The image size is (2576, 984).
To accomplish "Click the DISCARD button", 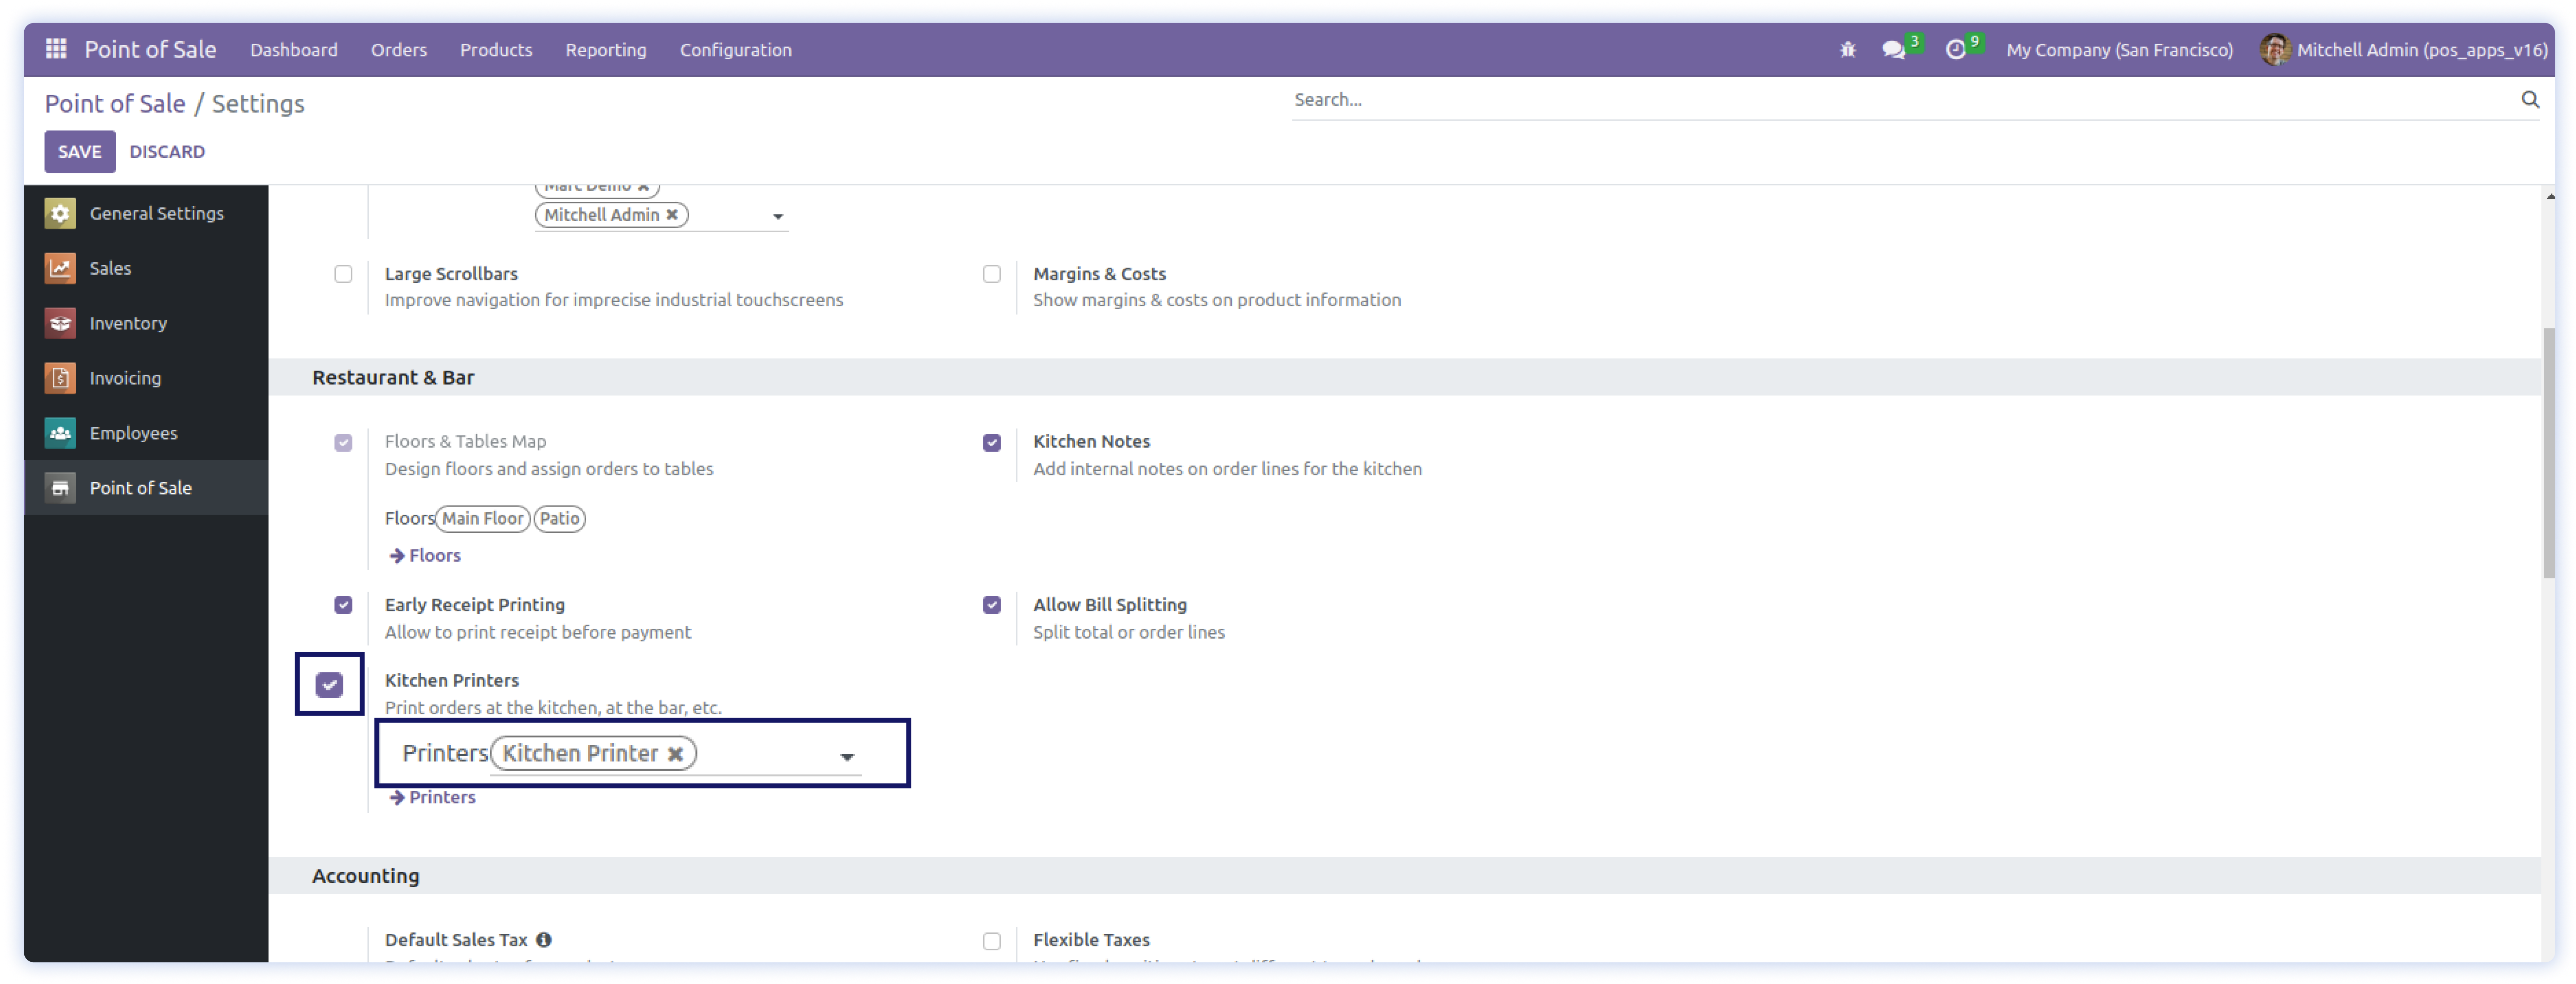I will 167,152.
